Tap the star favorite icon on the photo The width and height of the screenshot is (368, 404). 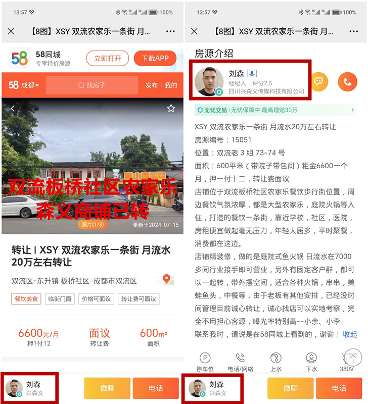[x=171, y=109]
